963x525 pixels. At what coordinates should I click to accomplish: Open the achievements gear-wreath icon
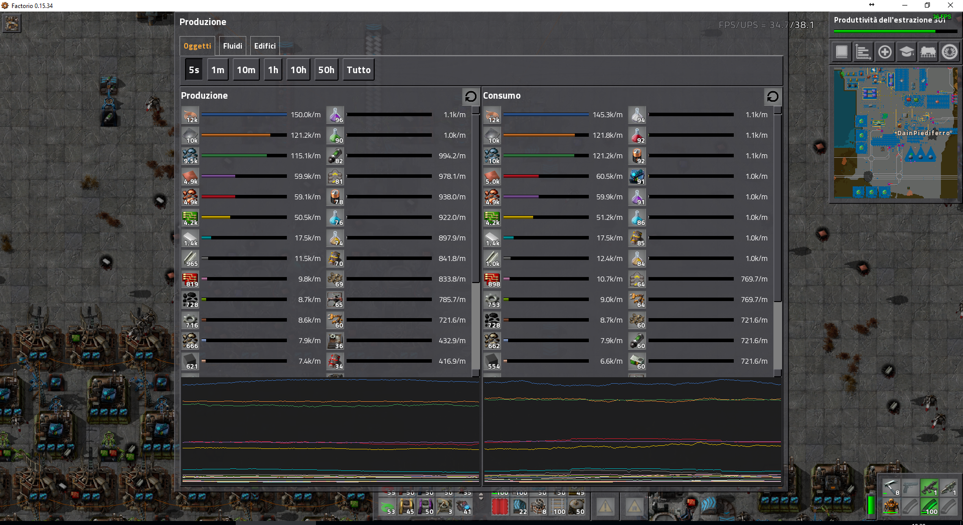[x=949, y=52]
